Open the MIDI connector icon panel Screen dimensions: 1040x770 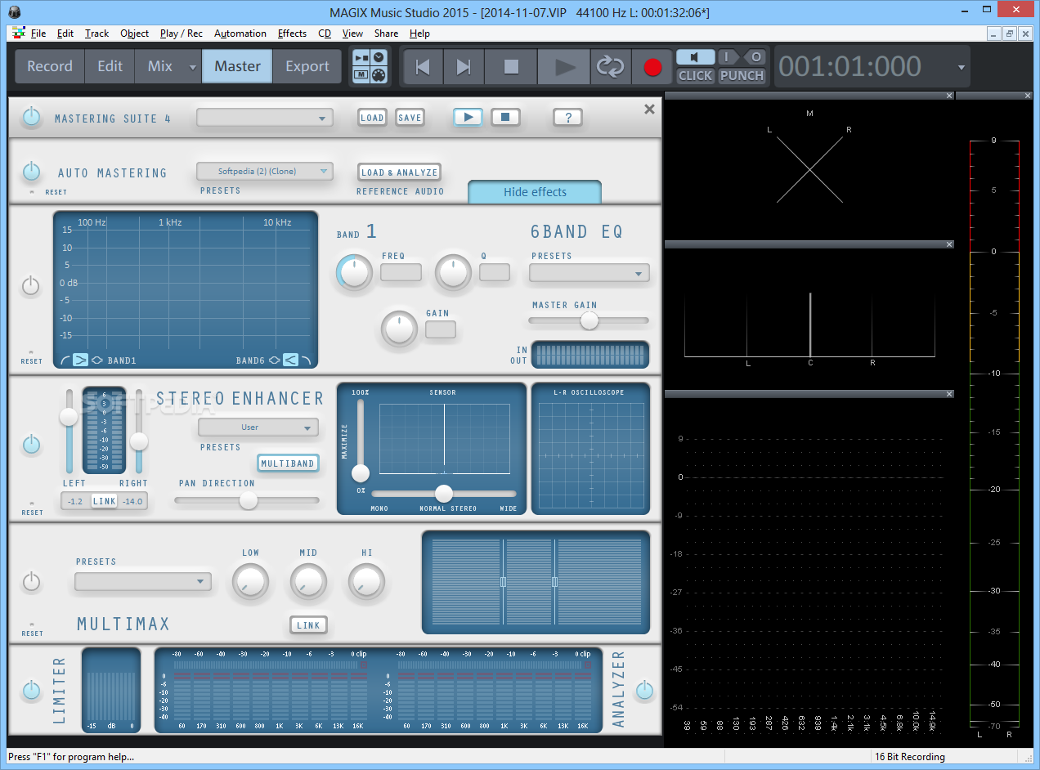379,75
